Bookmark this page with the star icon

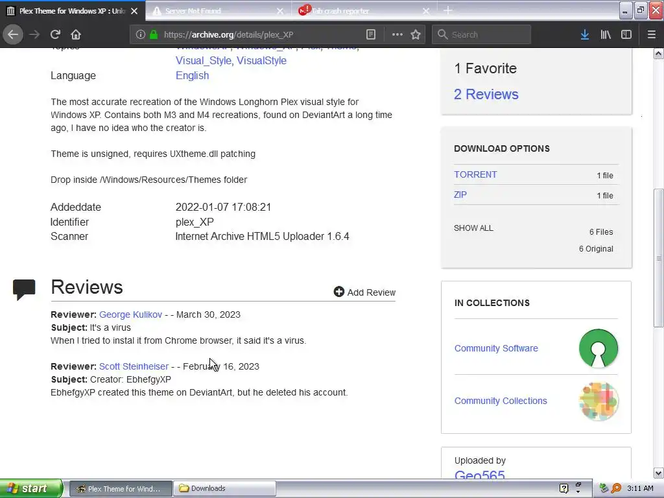pos(416,34)
